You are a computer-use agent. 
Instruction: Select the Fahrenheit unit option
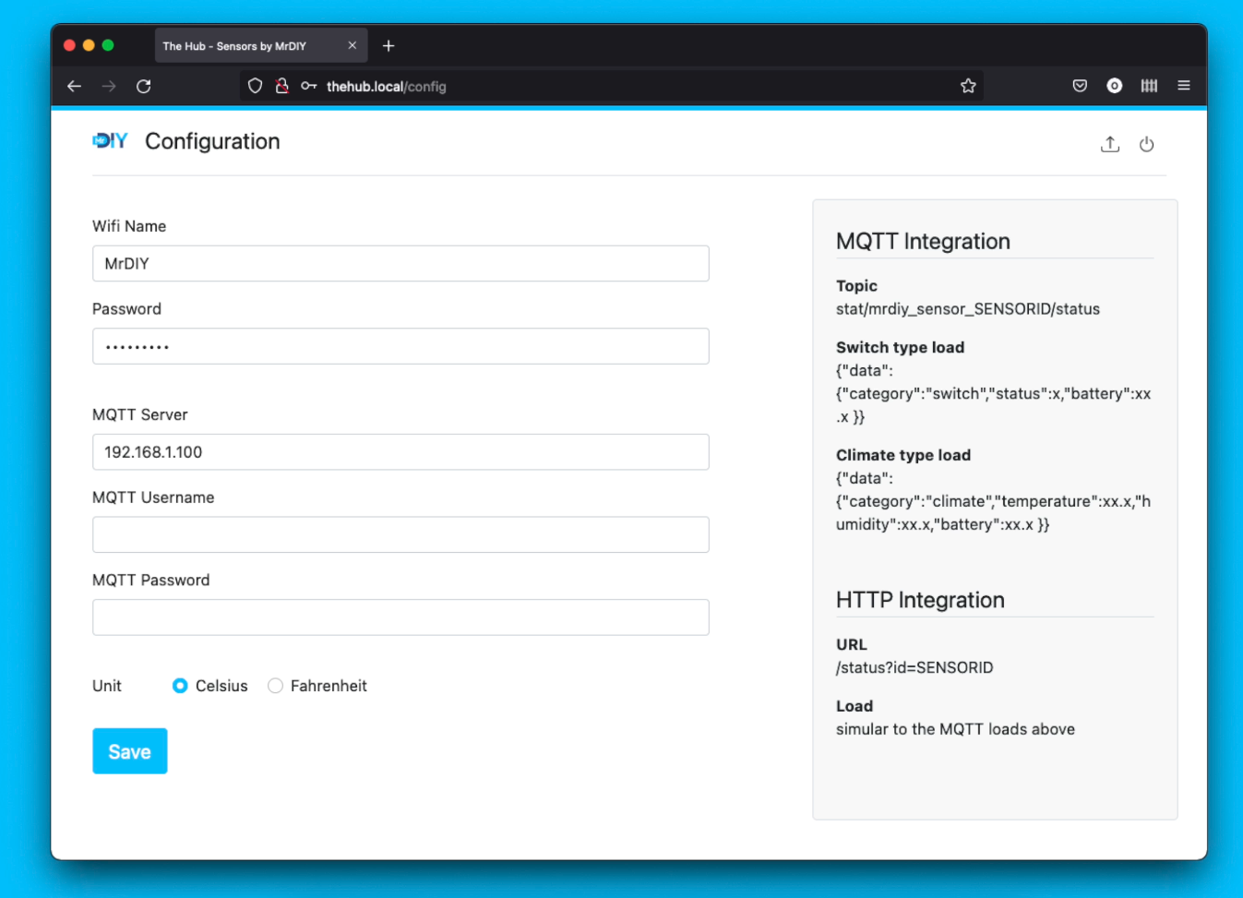275,686
